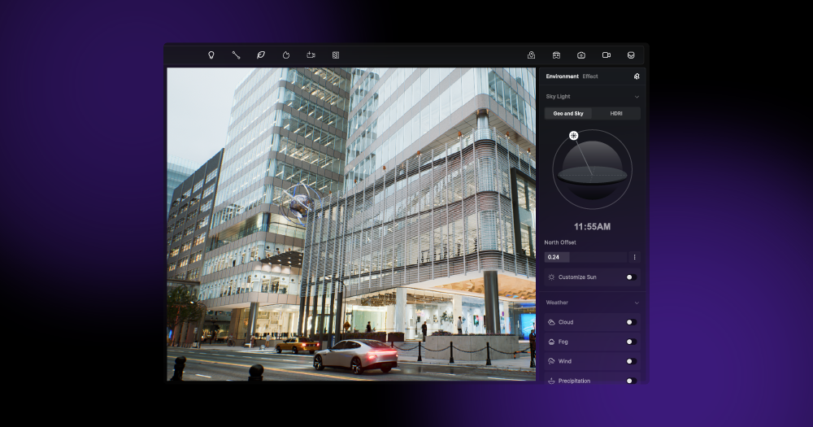Switch on the Wind toggle
813x427 pixels.
(x=630, y=361)
